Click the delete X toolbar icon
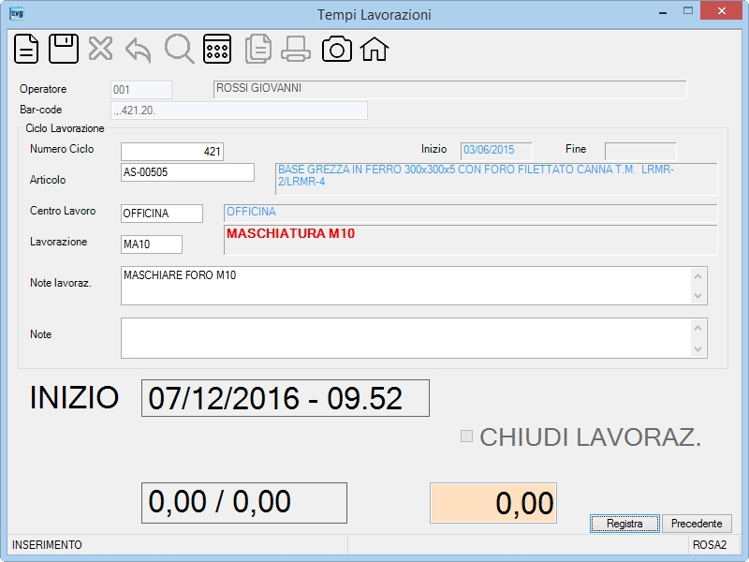 click(100, 49)
